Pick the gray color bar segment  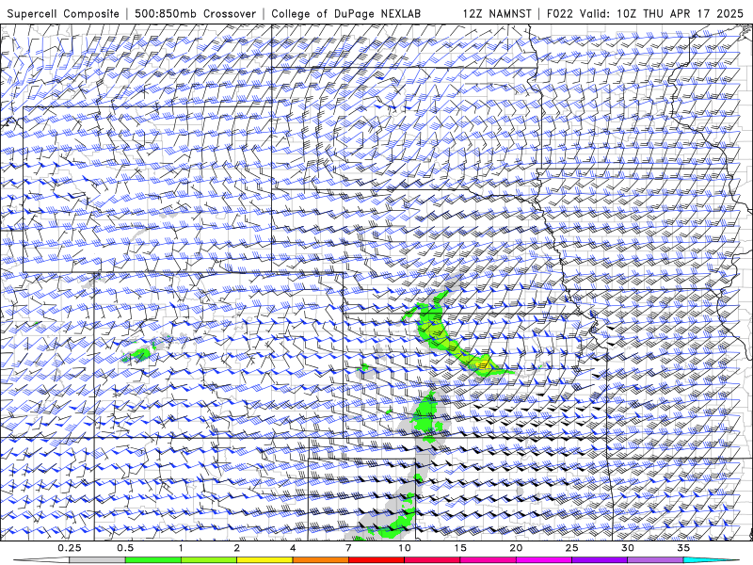[x=98, y=560]
